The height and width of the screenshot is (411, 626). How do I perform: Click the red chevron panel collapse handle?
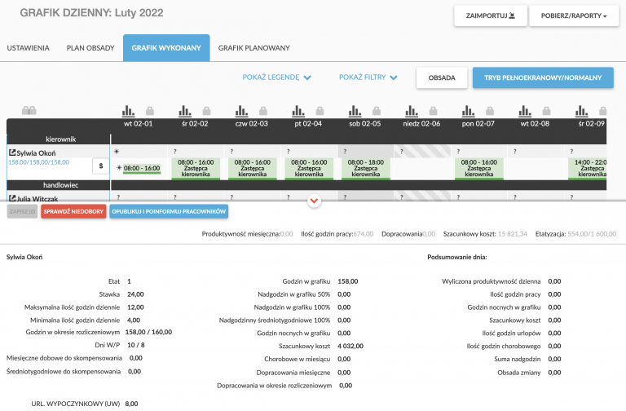coord(314,201)
